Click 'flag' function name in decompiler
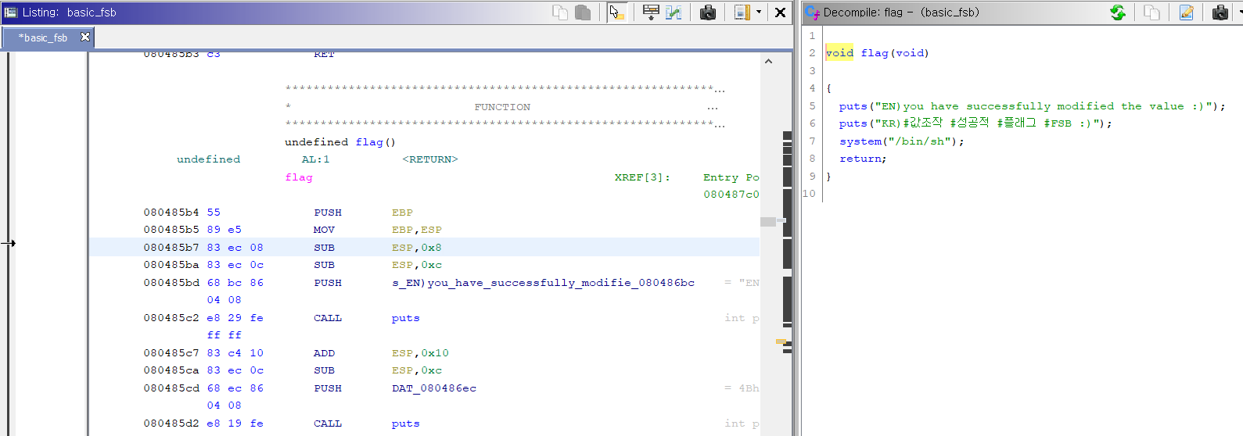Viewport: 1243px width, 436px height. pyautogui.click(x=875, y=53)
